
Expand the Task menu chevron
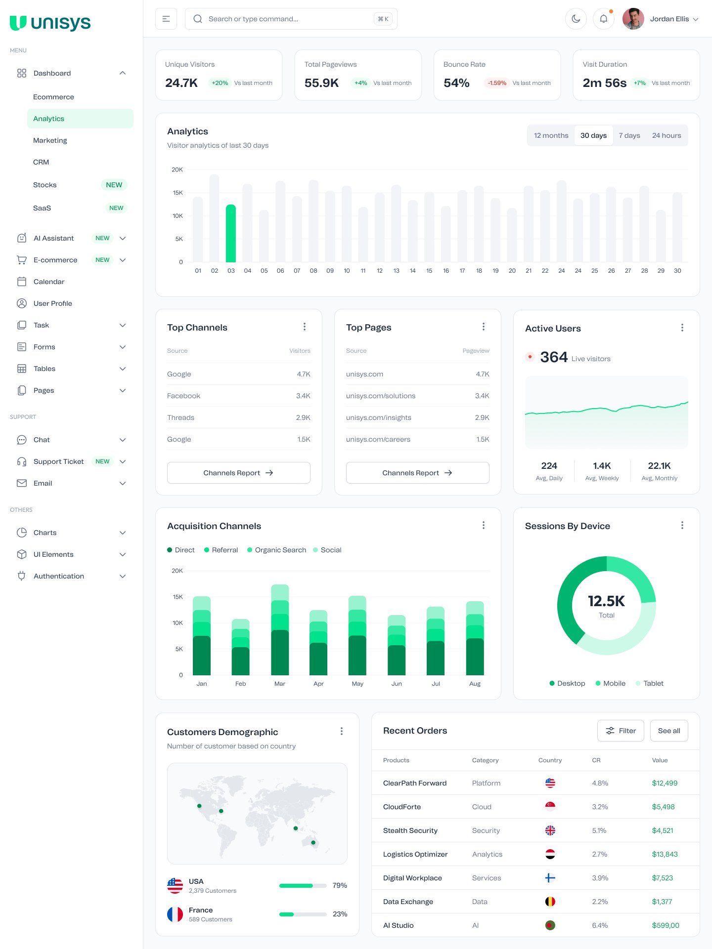pyautogui.click(x=123, y=325)
